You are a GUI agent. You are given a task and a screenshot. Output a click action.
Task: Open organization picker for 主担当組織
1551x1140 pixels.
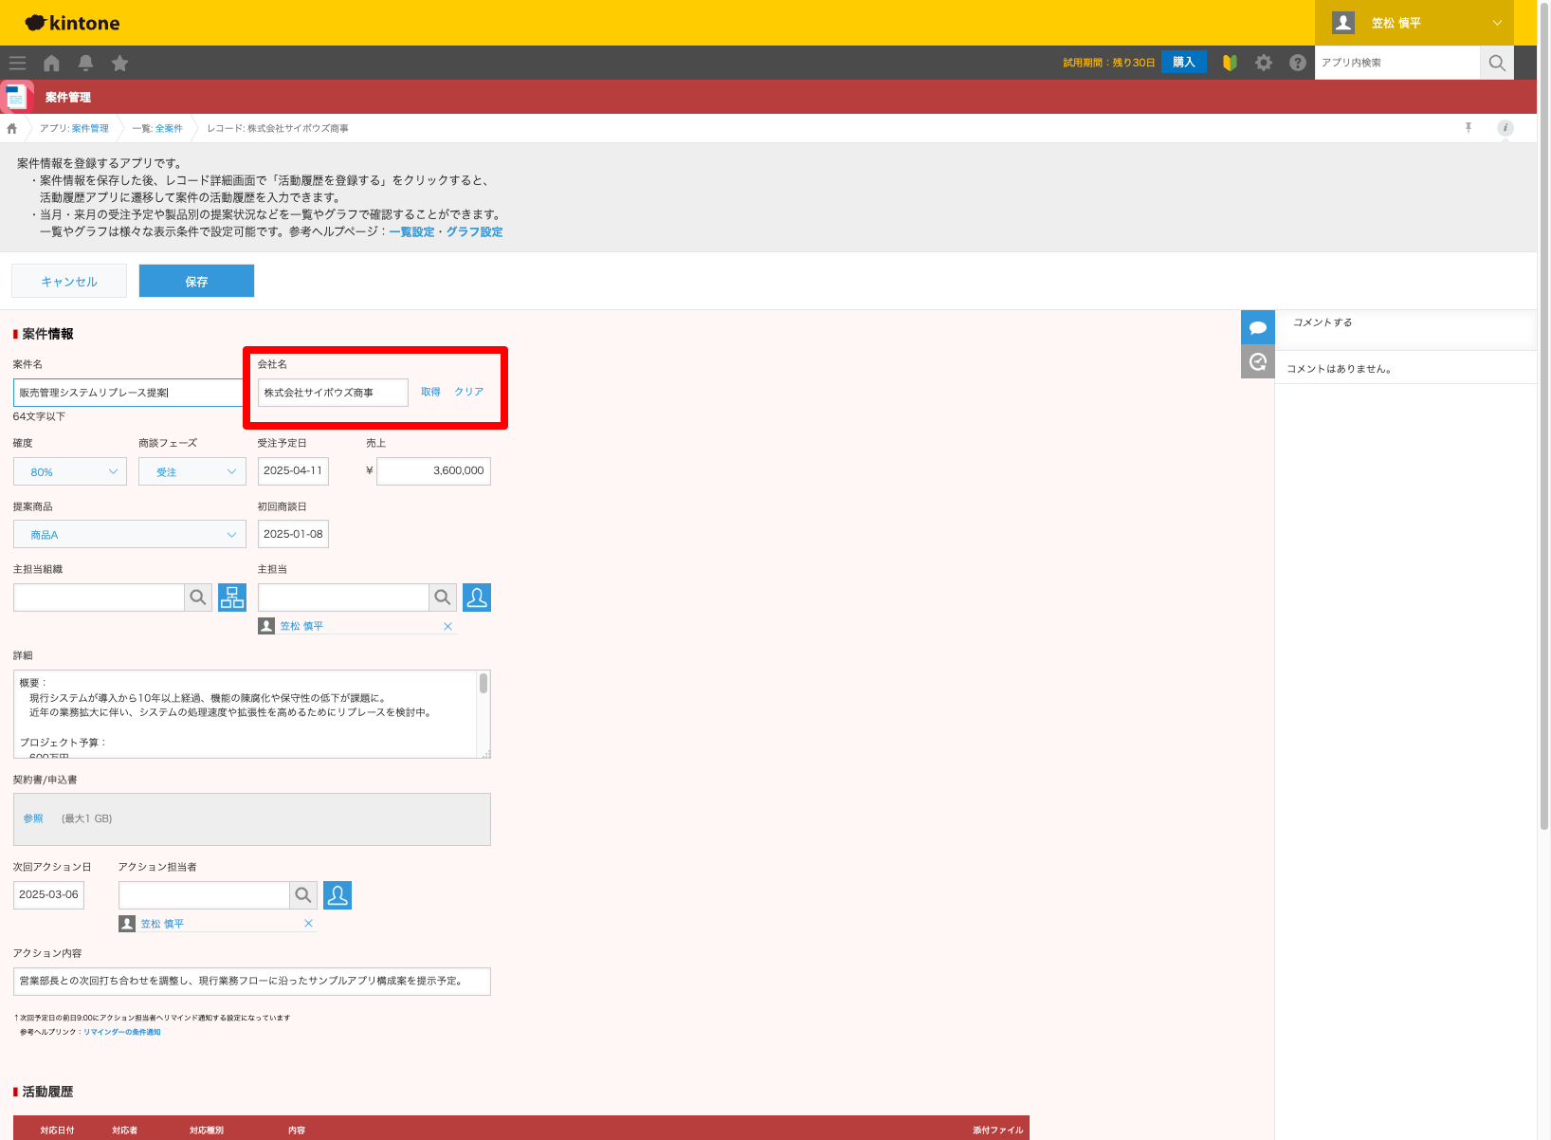click(231, 598)
